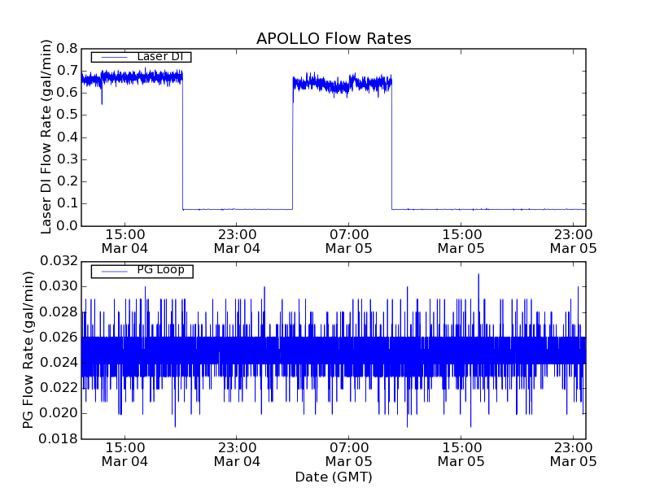Click the 0.8 tick on Laser DI axis
651x488 pixels.
(68, 49)
